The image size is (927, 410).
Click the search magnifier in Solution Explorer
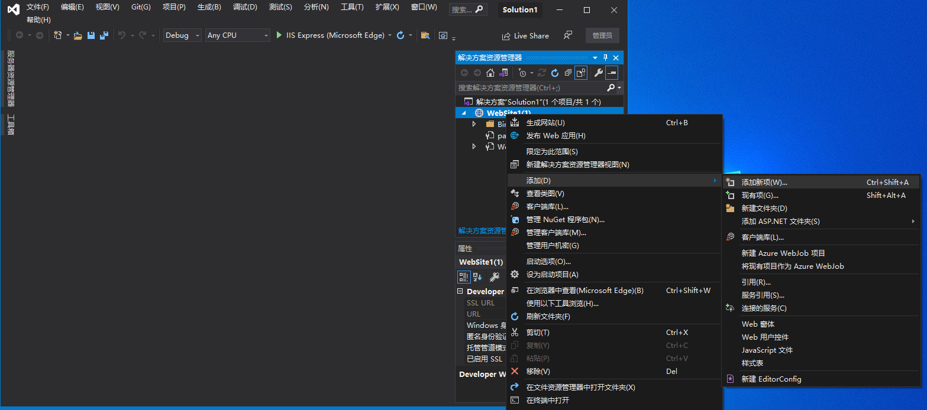click(611, 87)
